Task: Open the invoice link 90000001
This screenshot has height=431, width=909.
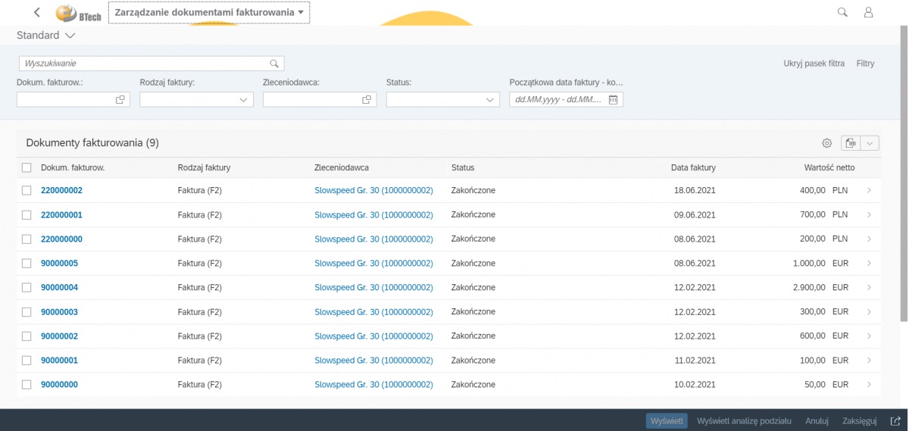Action: click(59, 361)
